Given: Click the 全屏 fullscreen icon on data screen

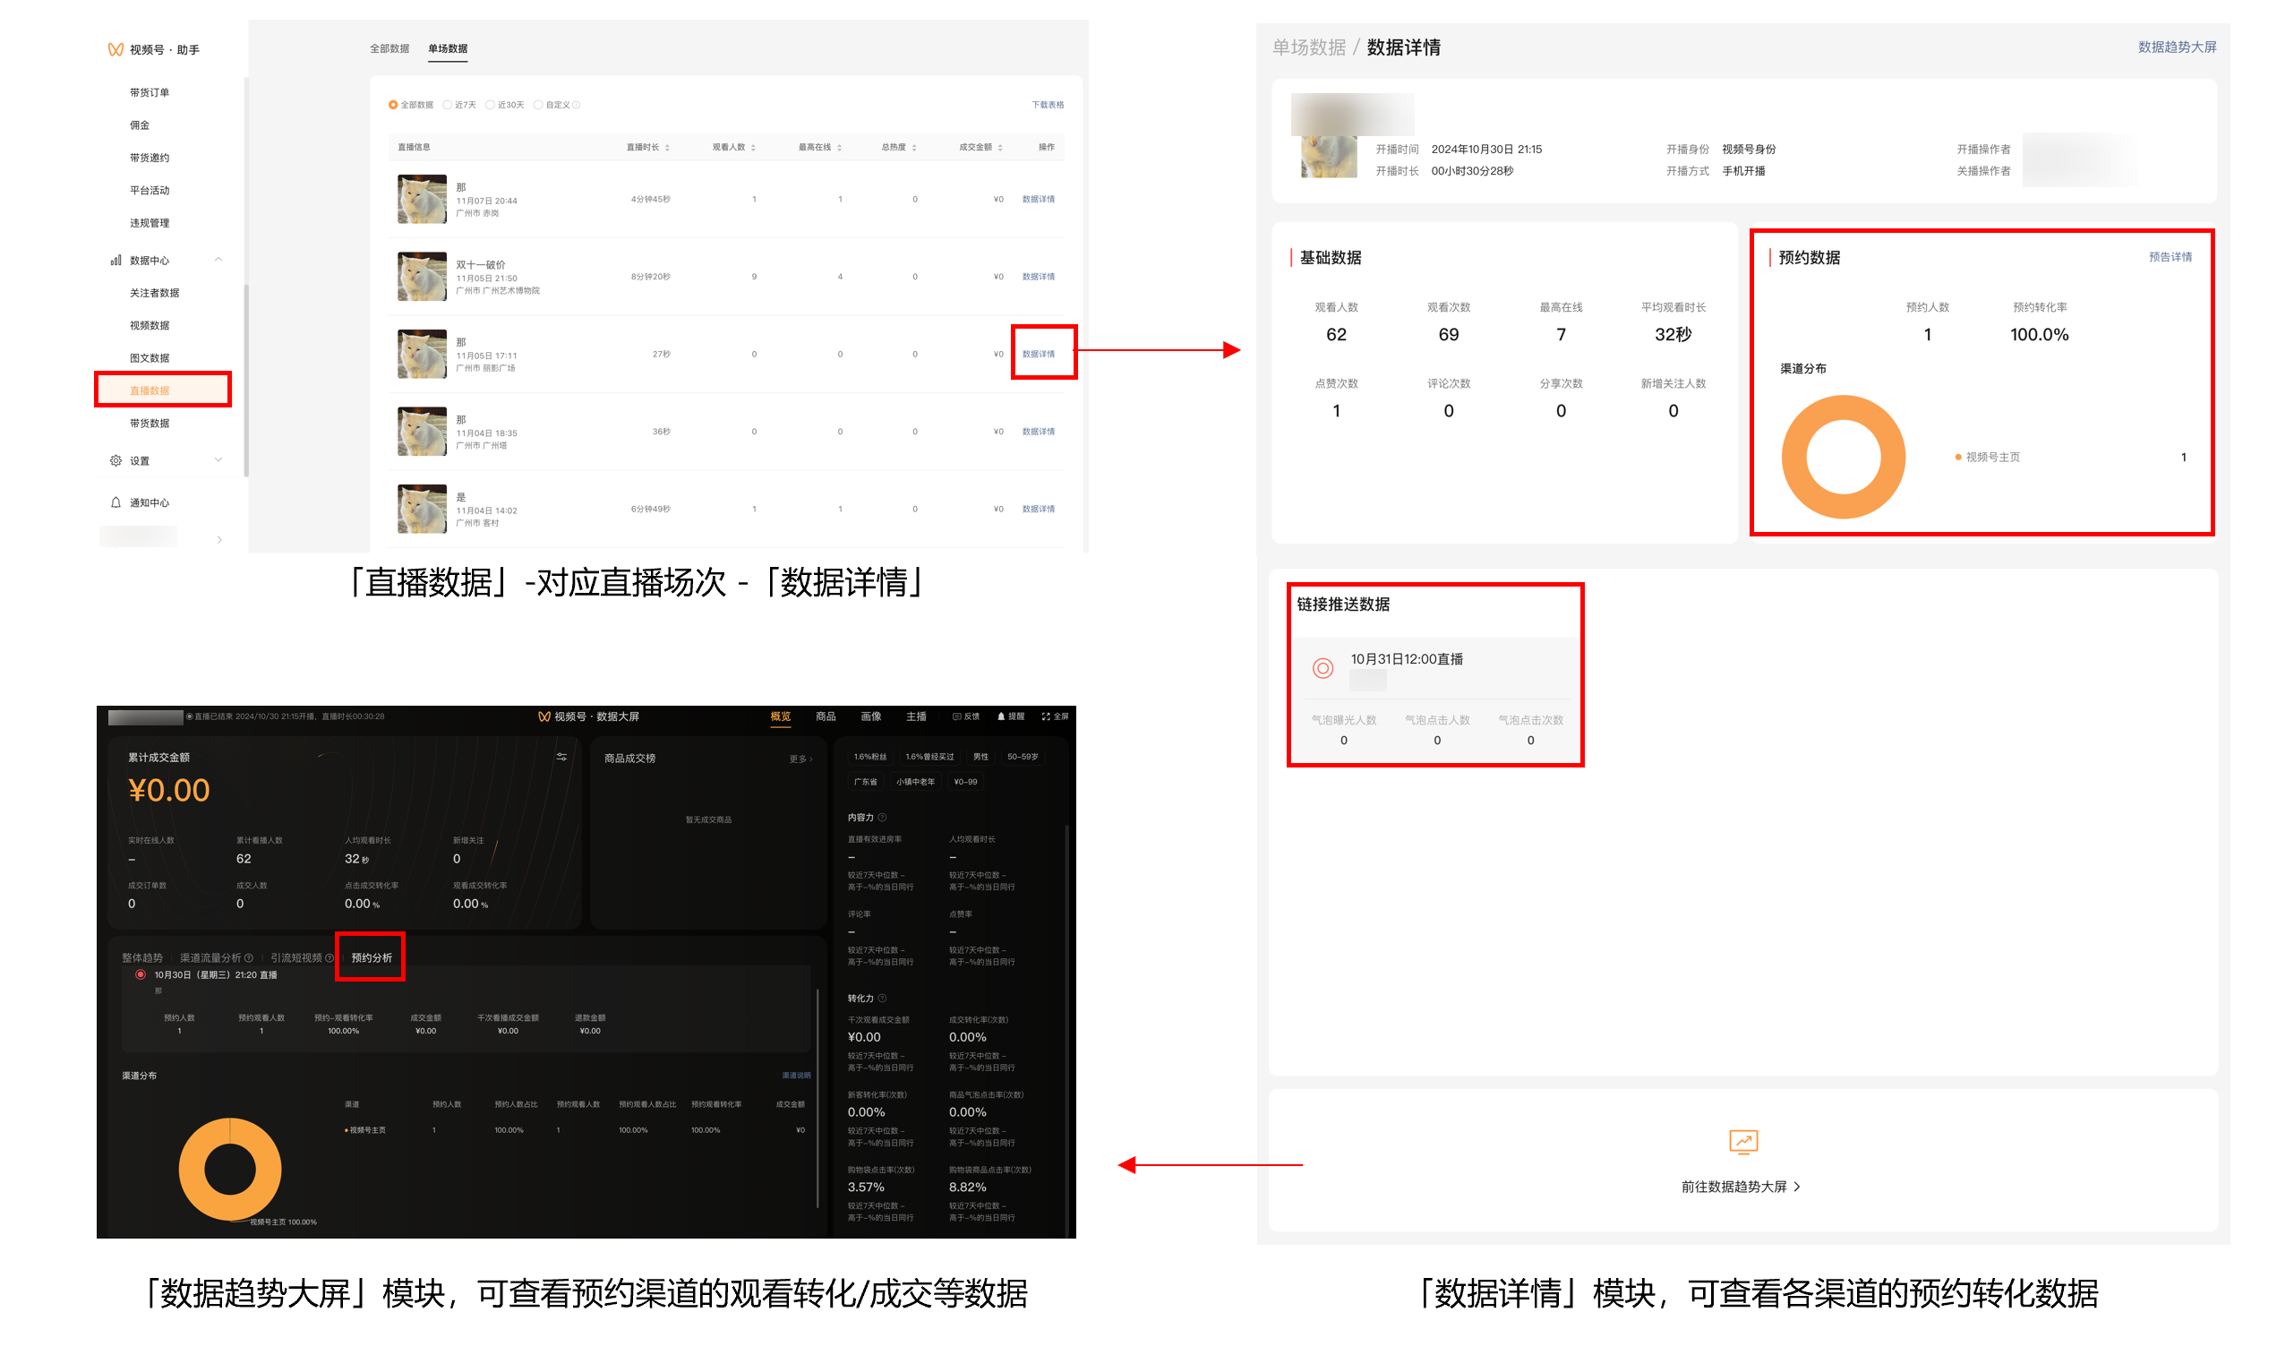Looking at the screenshot, I should 1046,716.
